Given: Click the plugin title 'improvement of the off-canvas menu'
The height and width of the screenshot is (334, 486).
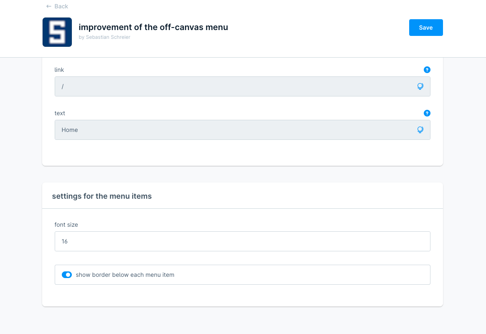Looking at the screenshot, I should (x=153, y=27).
